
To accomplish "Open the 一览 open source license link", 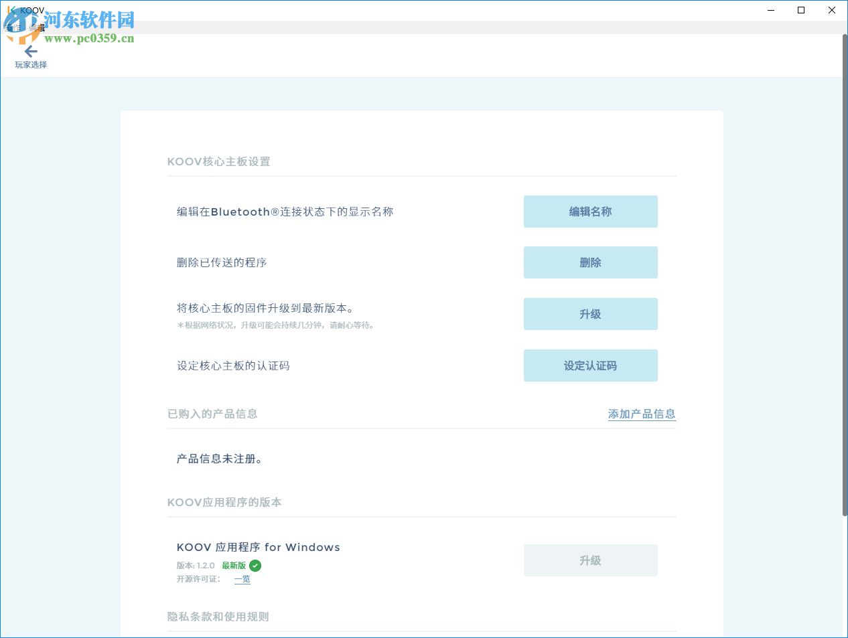I will tap(242, 579).
